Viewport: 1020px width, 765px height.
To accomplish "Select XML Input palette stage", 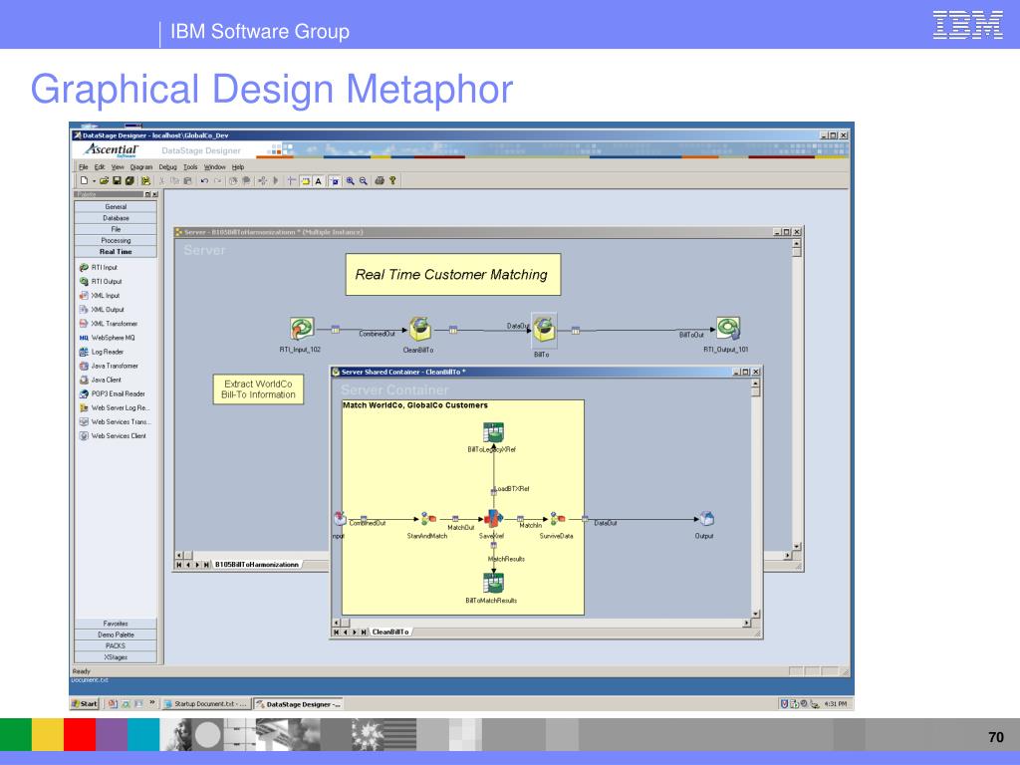I will point(99,295).
